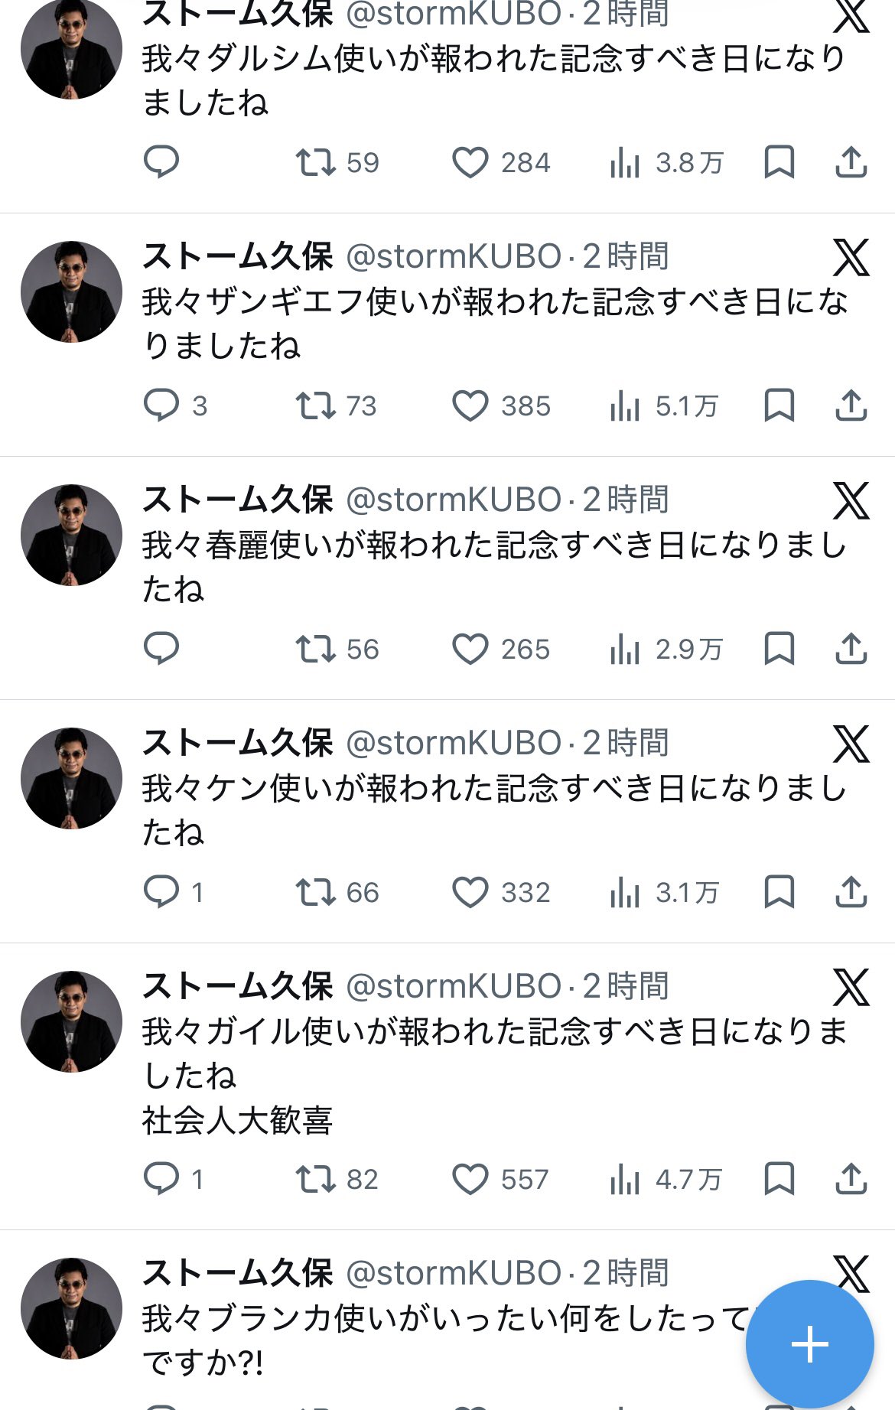
Task: View analytics of the ケン使い tweet
Action: coord(624,892)
